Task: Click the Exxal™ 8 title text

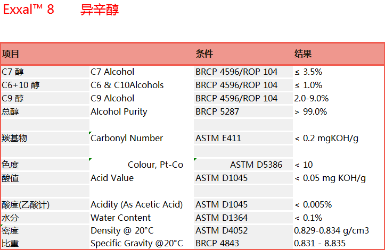Action: click(x=28, y=10)
